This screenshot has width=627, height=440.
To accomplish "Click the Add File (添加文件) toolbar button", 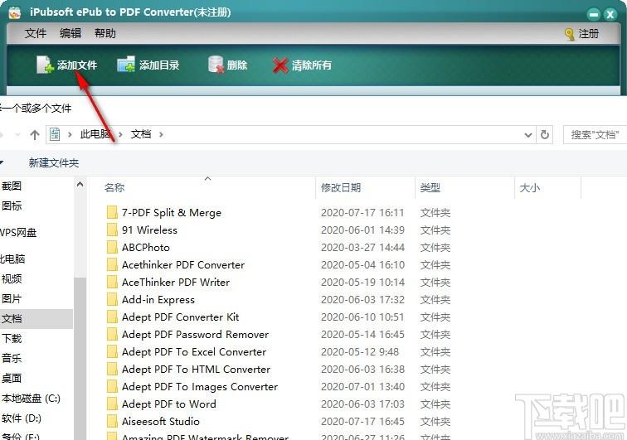I will click(x=67, y=65).
